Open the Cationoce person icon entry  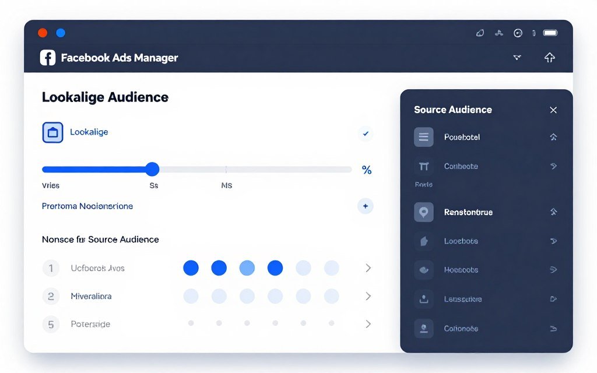pos(423,328)
